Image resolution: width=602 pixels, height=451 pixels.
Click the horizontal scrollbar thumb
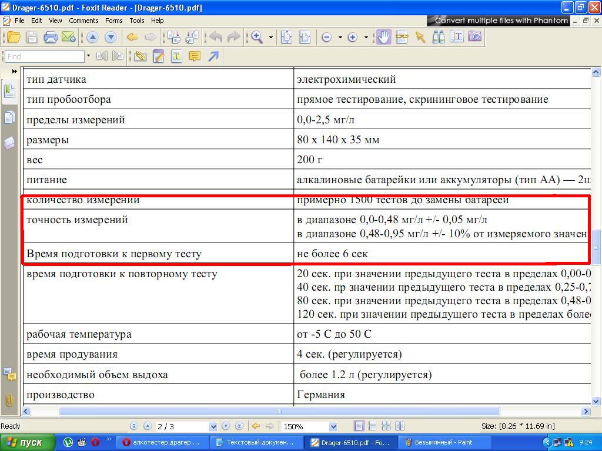point(279,412)
